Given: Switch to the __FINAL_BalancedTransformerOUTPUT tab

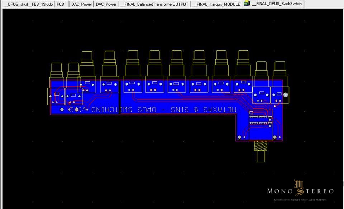Looking at the screenshot, I should (154, 4).
